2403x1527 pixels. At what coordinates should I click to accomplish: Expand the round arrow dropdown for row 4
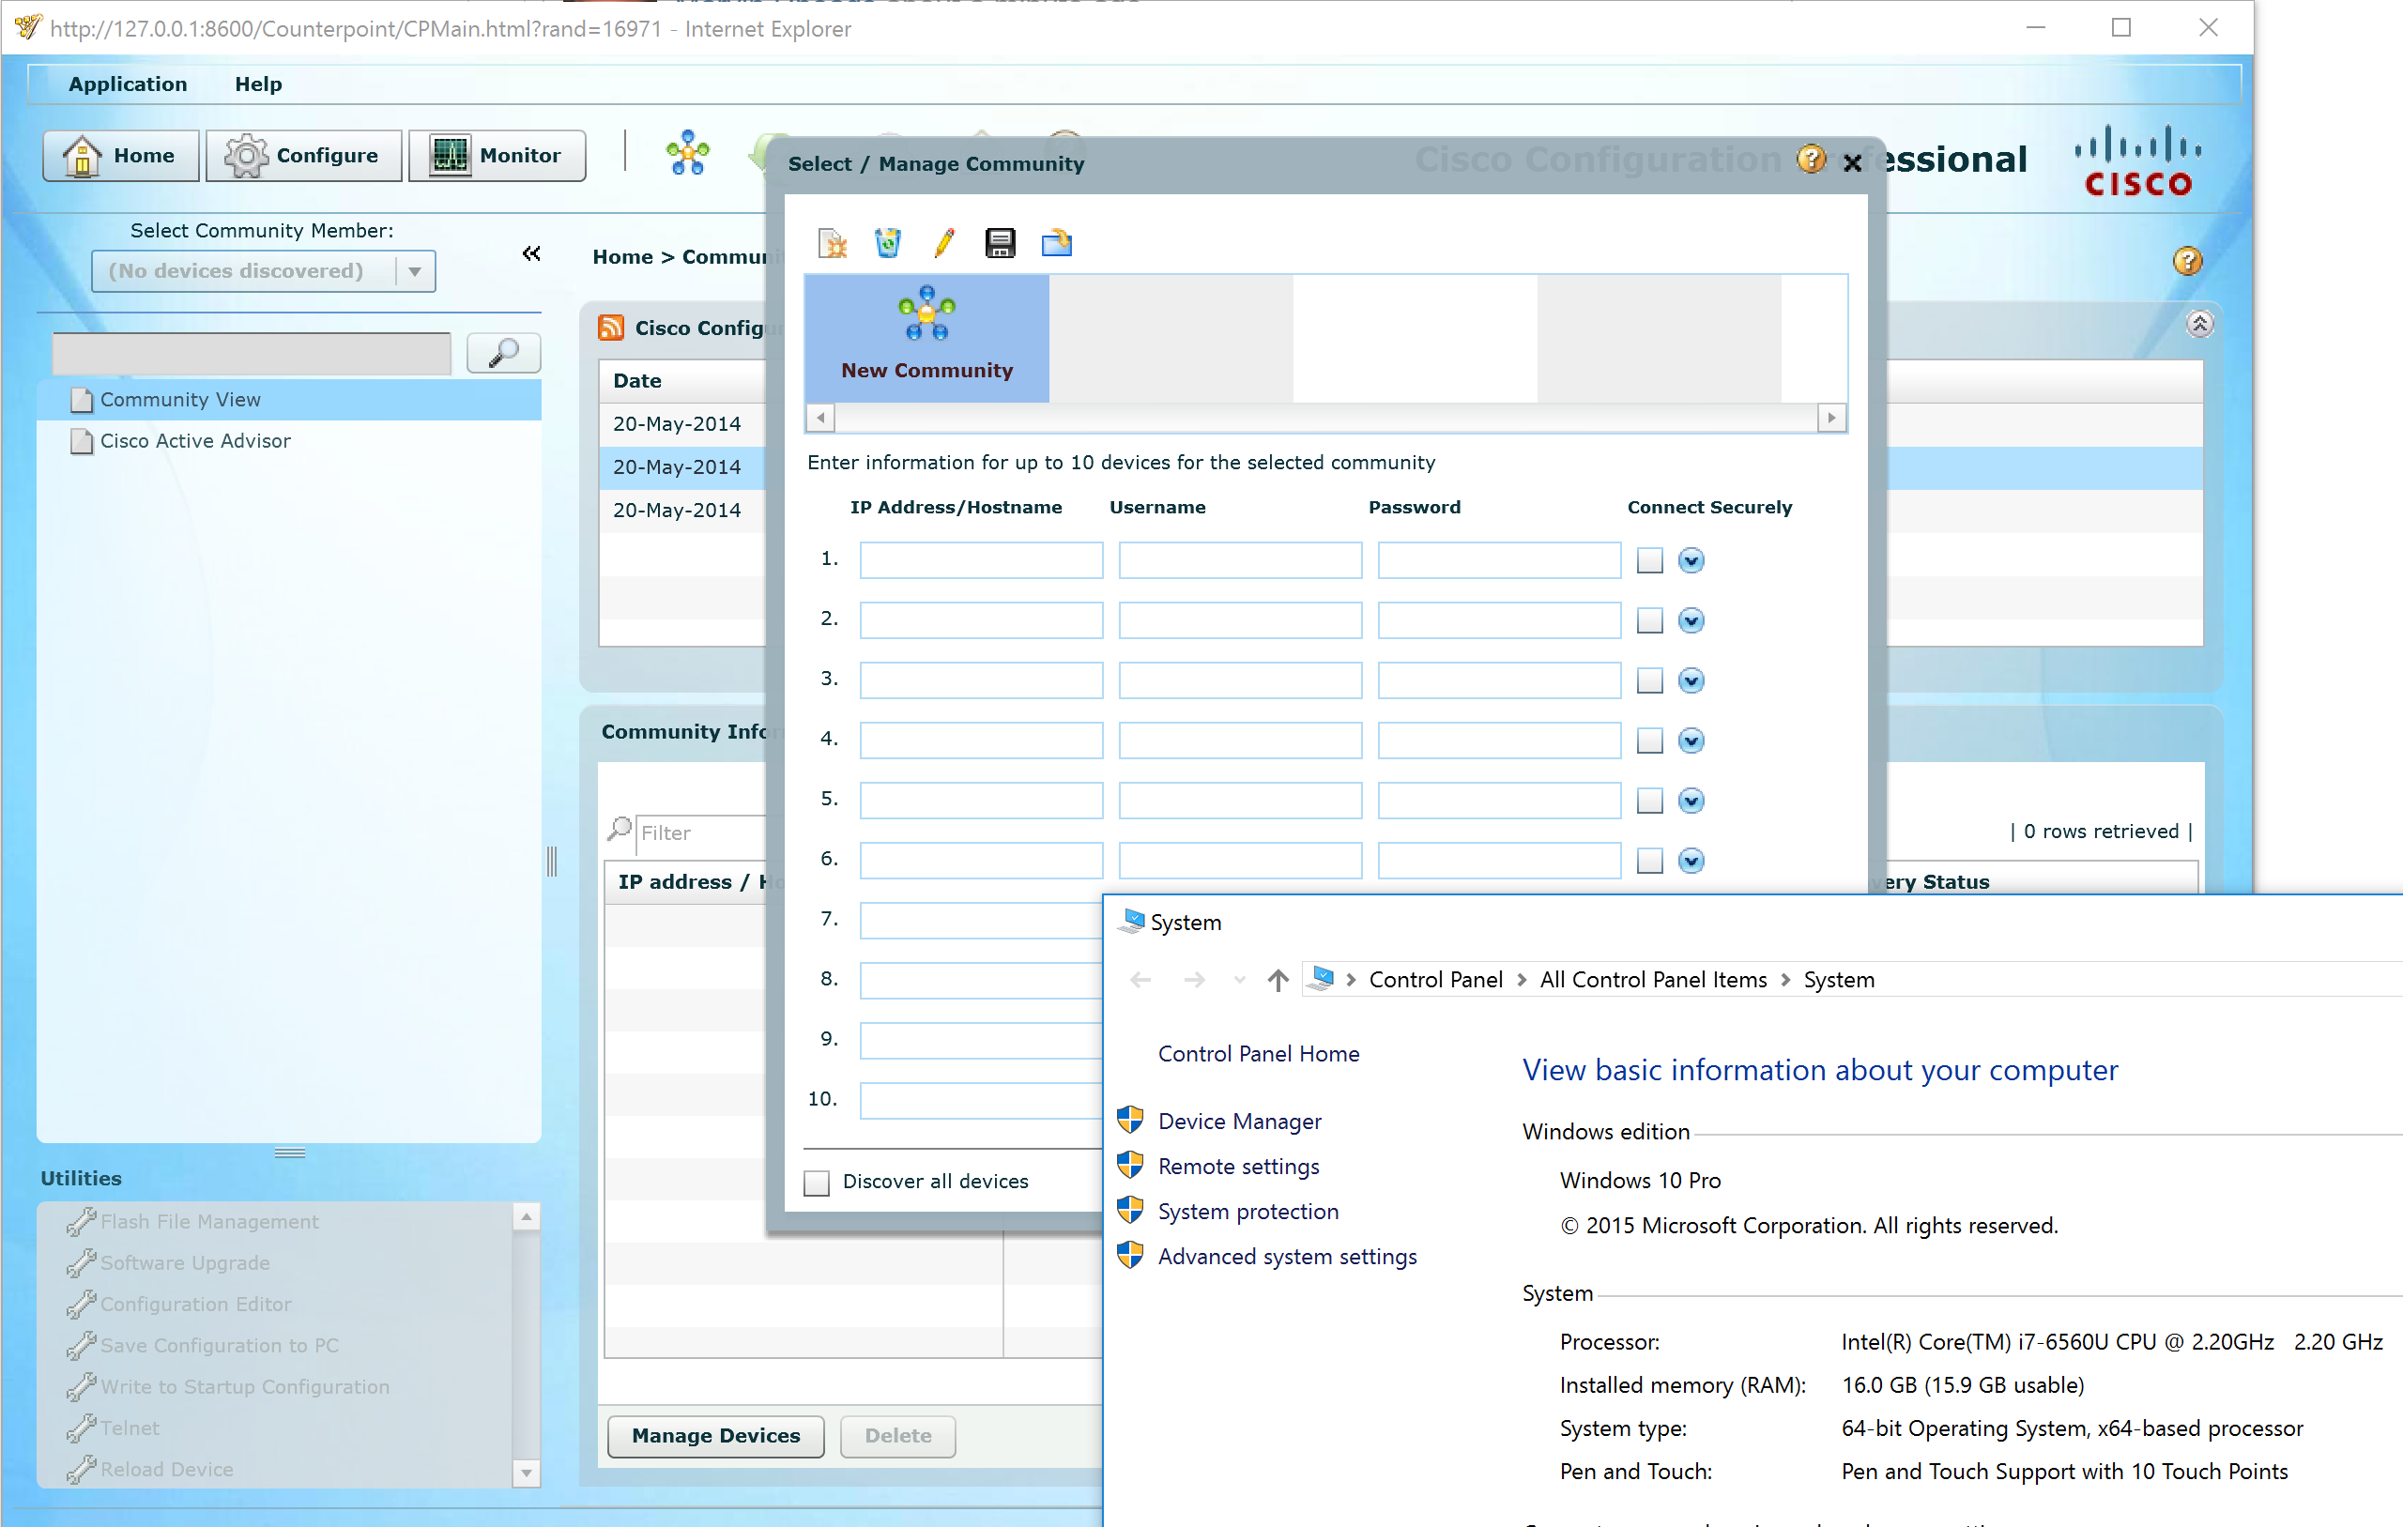(x=1691, y=741)
